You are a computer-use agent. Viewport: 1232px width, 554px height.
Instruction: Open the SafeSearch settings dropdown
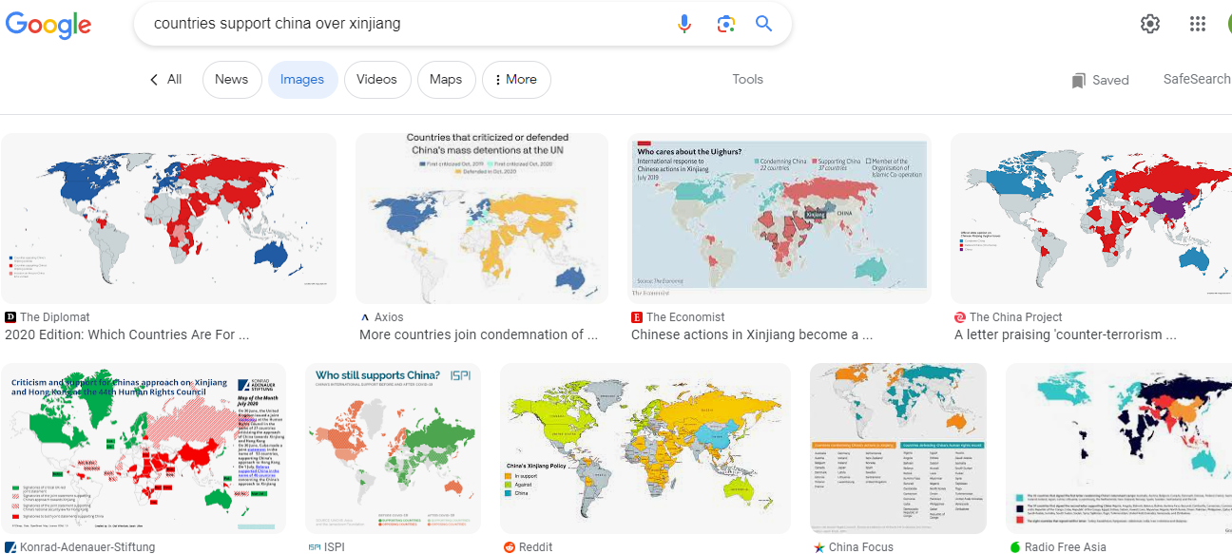click(x=1197, y=80)
